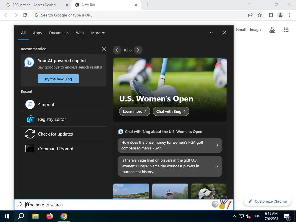This screenshot has height=222, width=296.
Task: Click muted volume tray icon
Action: coord(248,216)
